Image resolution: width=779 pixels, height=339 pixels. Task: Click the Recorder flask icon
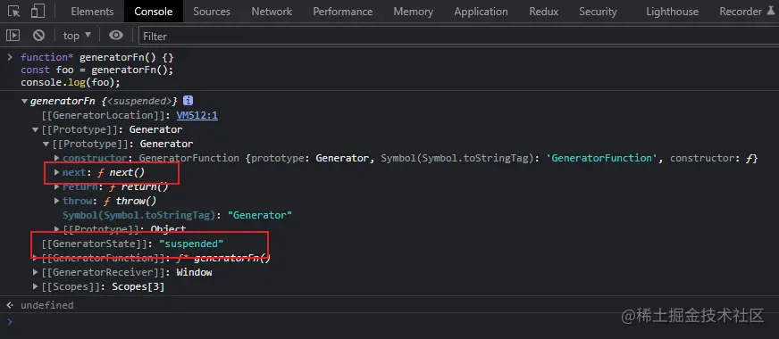pyautogui.click(x=771, y=11)
